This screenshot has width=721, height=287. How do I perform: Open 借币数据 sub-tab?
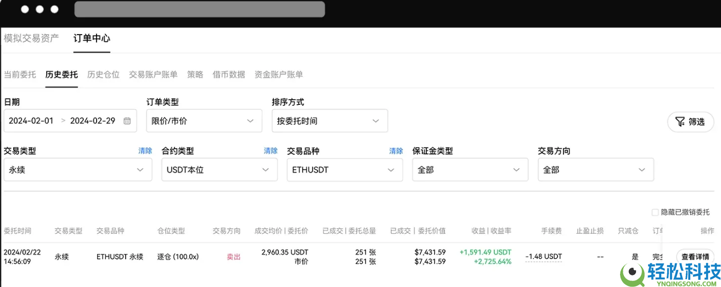pos(229,75)
